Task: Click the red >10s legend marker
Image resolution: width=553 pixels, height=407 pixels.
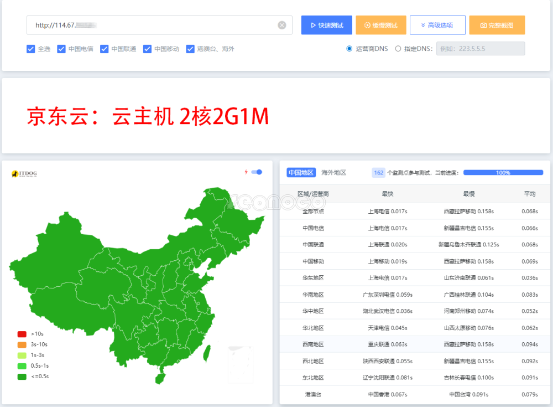Action: point(22,334)
